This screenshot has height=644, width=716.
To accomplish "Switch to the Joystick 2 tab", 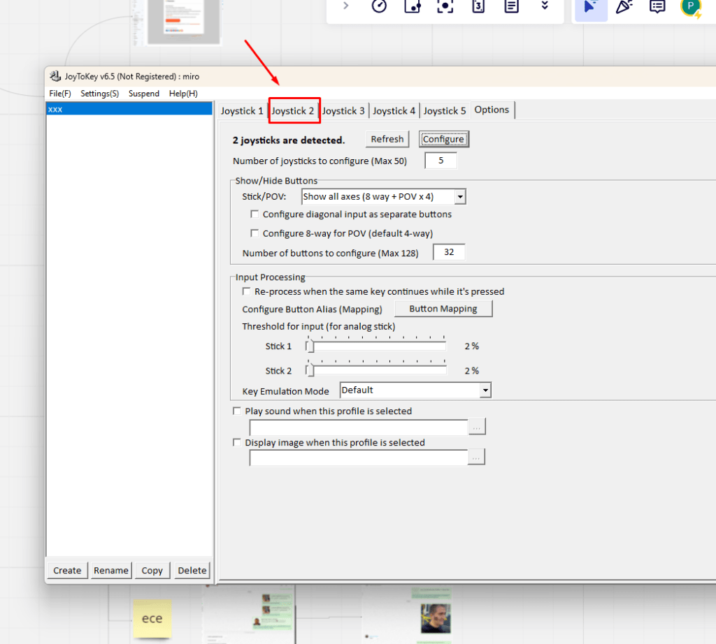I will click(x=293, y=111).
